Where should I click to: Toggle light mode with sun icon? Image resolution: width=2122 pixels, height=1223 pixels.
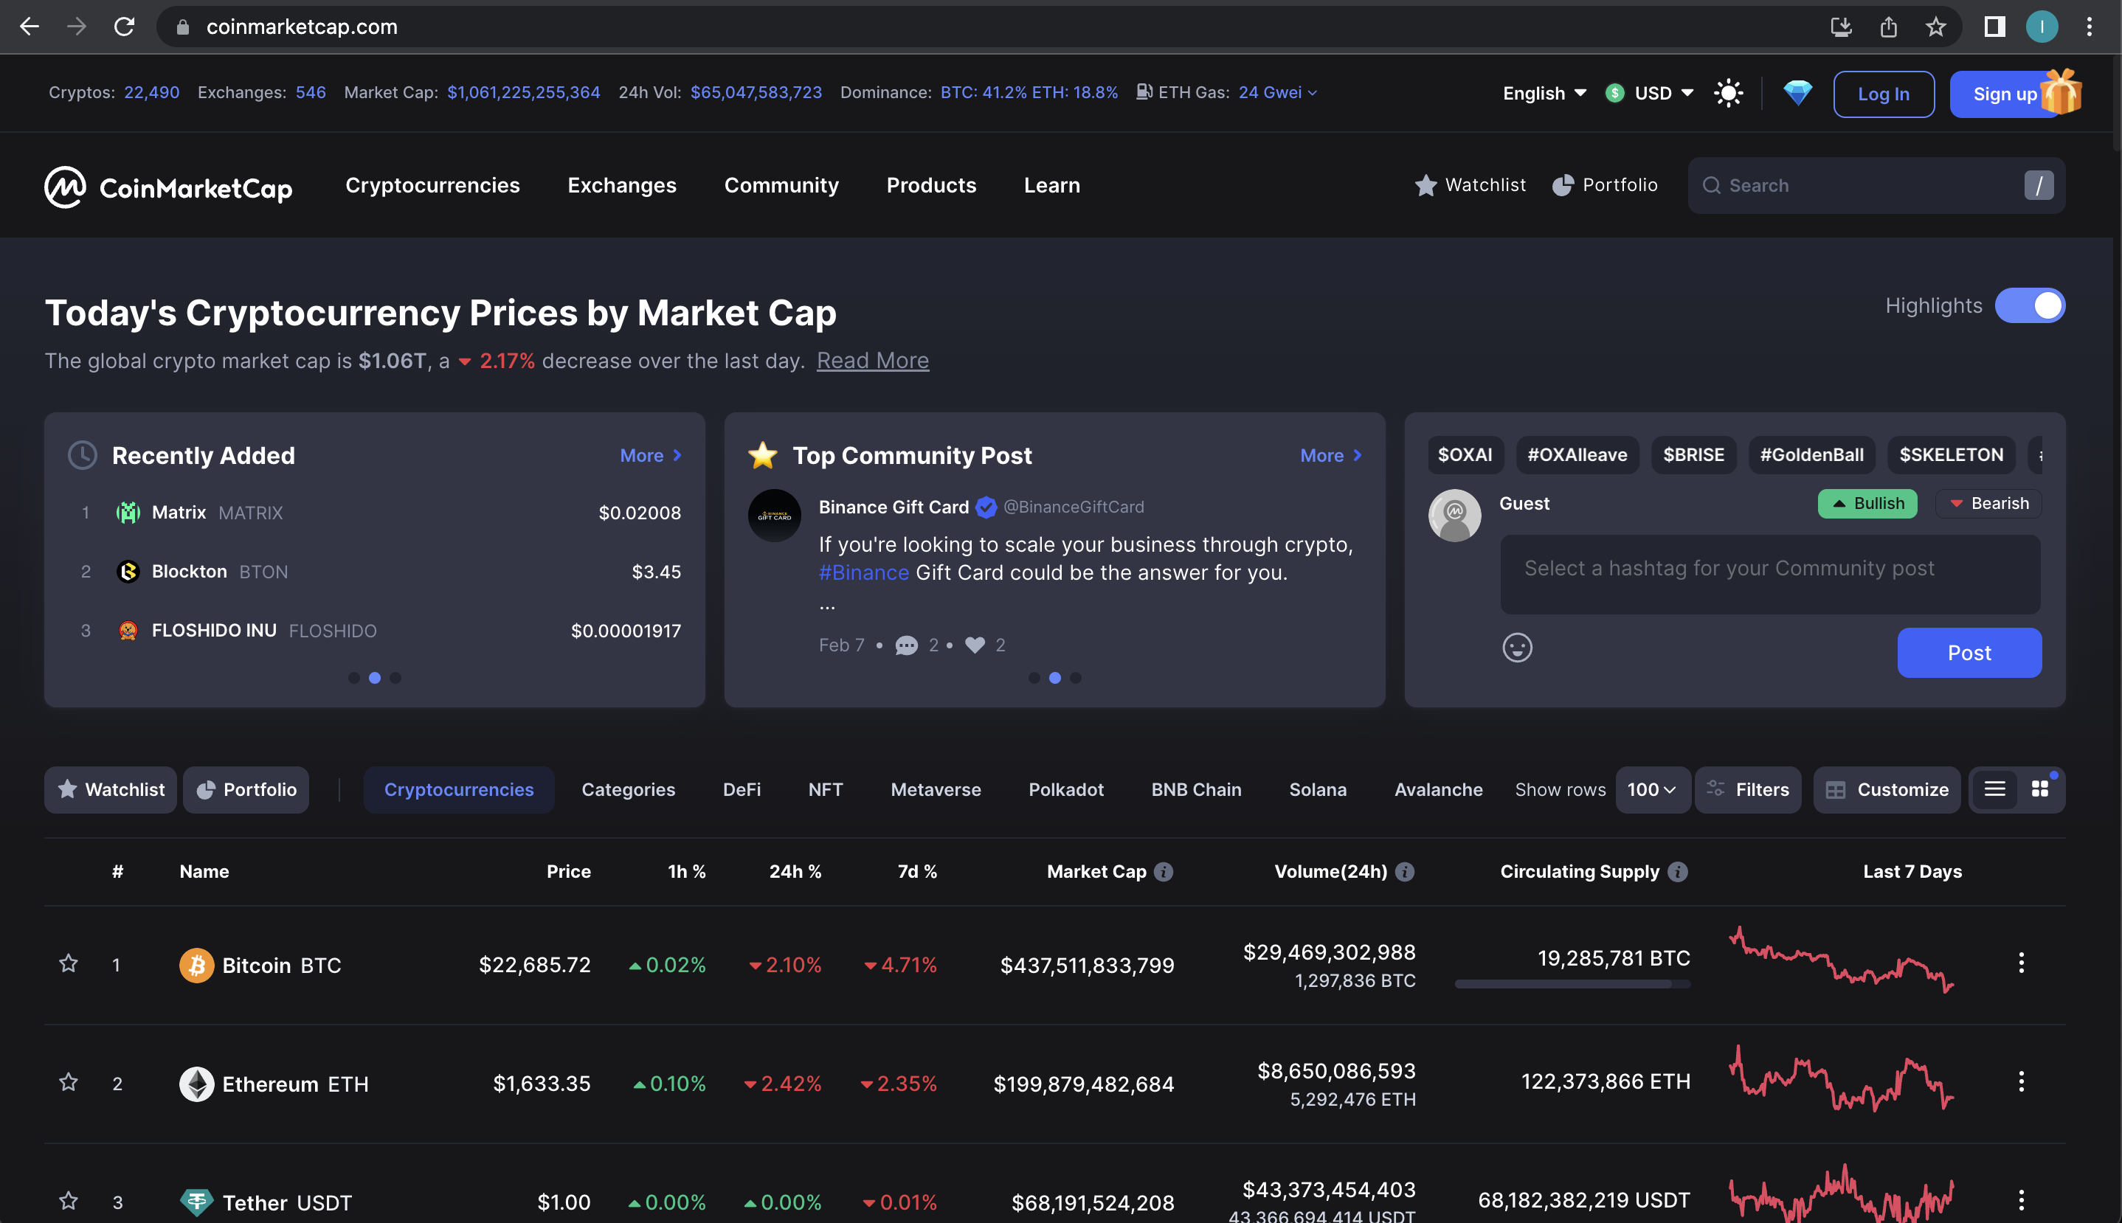pyautogui.click(x=1727, y=93)
